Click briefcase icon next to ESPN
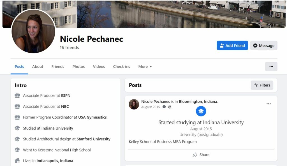The image size is (287, 166). coord(17,96)
